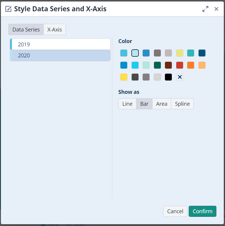
Task: Display the series as Area
Action: (162, 104)
